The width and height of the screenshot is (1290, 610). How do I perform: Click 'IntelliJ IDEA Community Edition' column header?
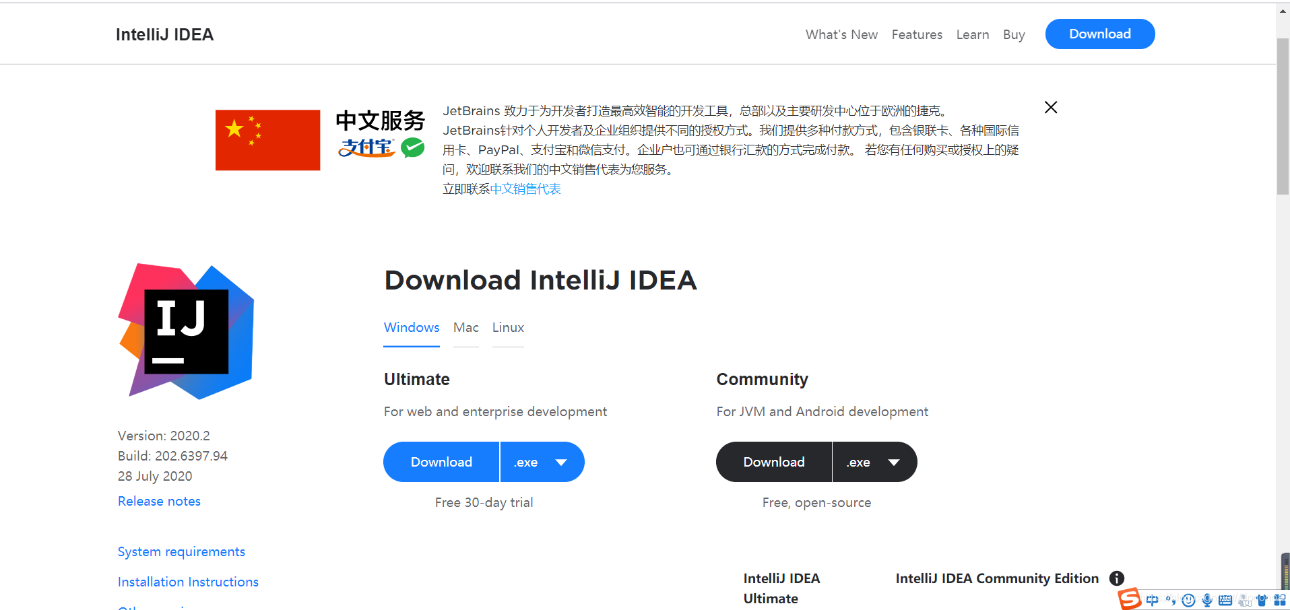(997, 578)
